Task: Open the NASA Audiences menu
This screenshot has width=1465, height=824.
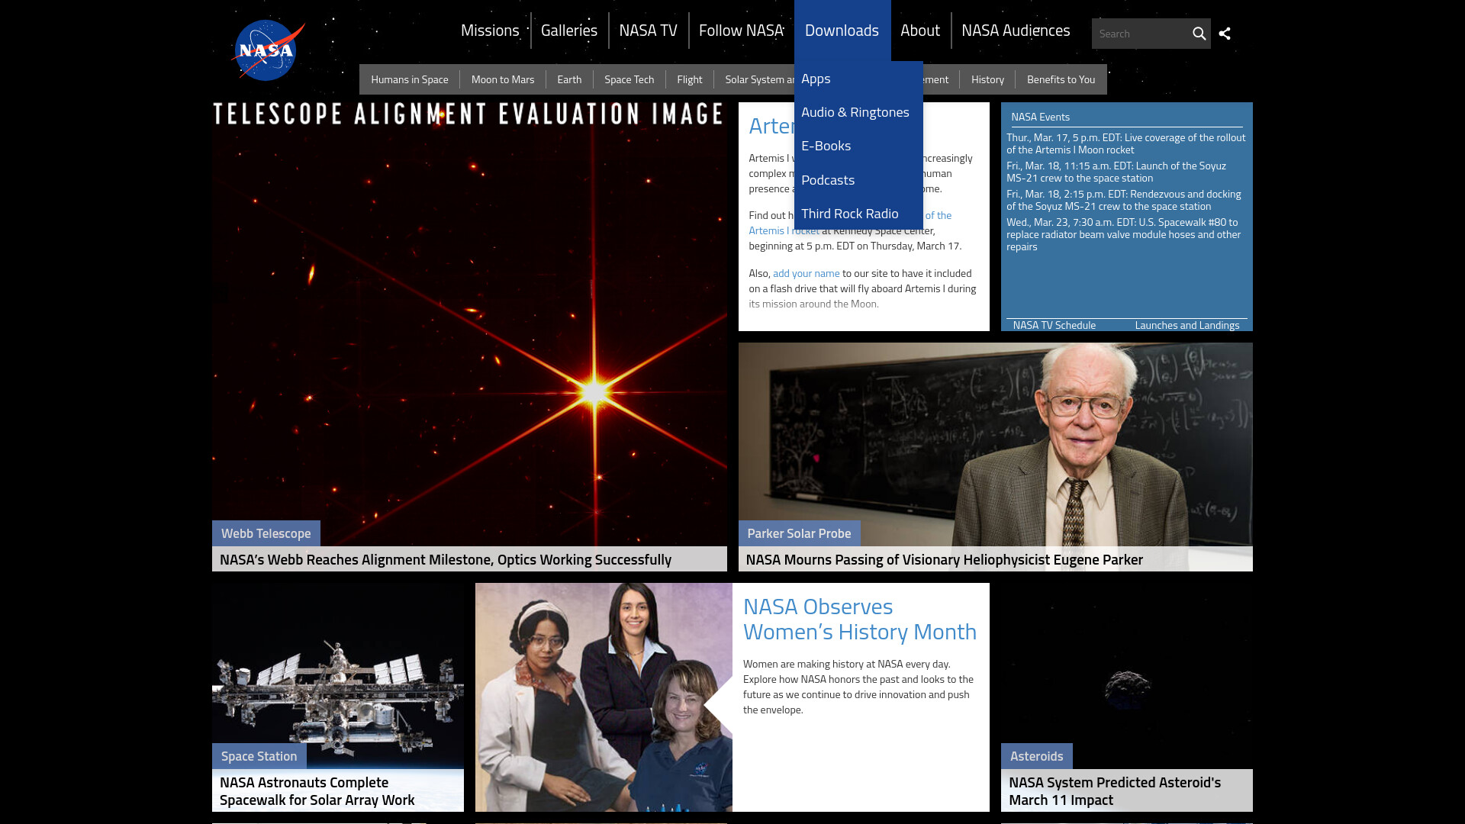Action: [x=1016, y=31]
